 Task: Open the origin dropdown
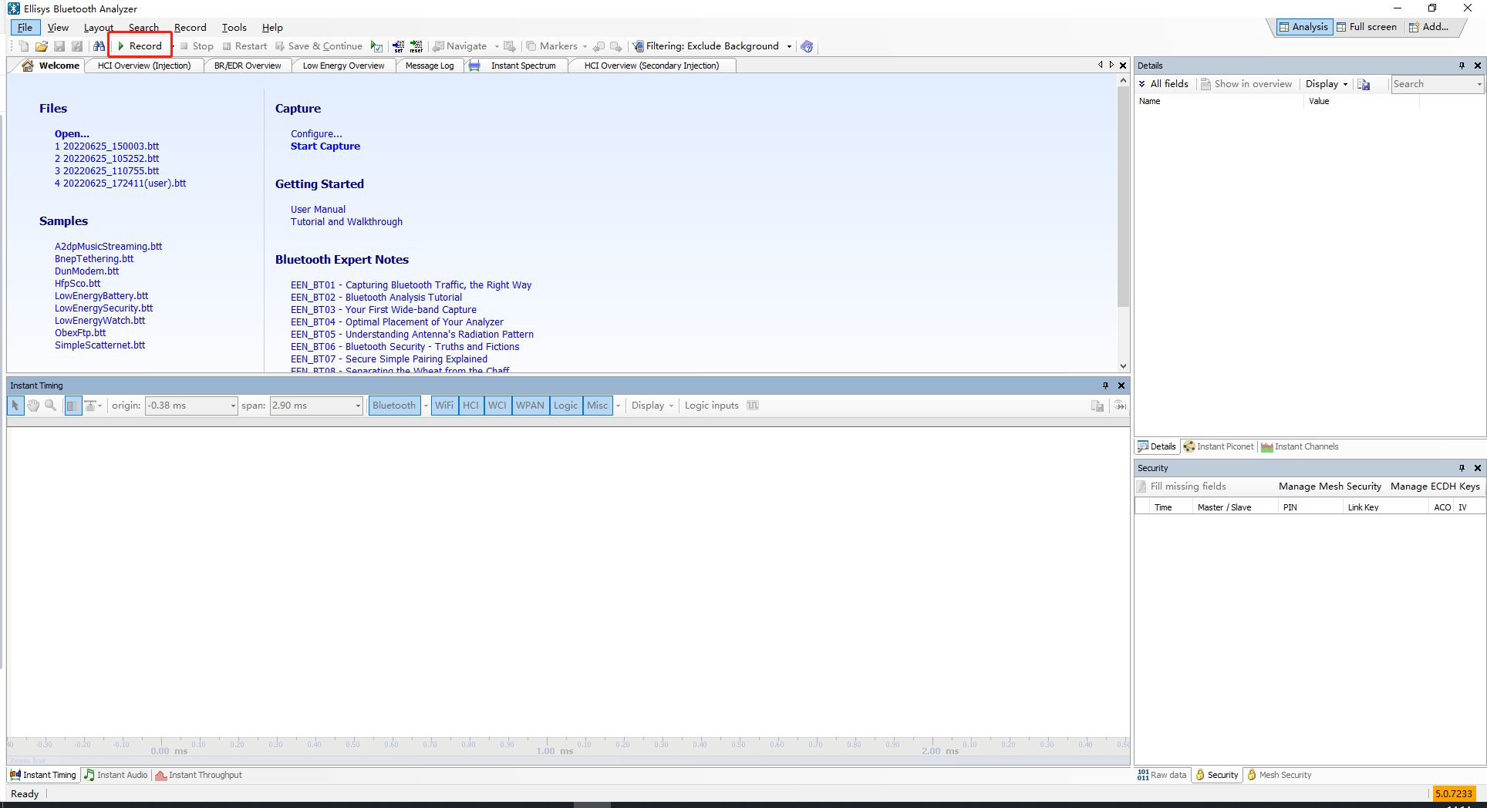233,406
